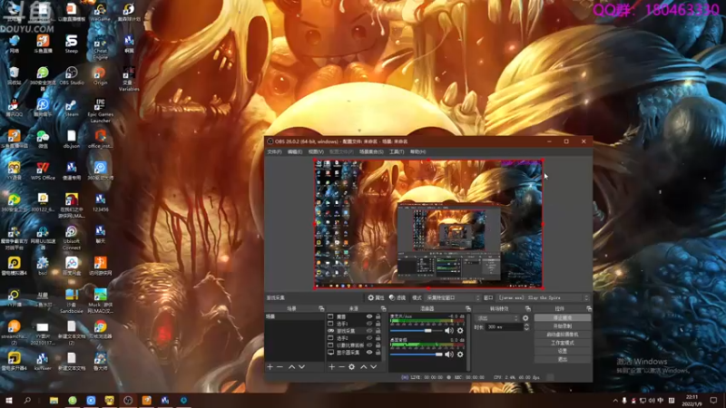Screen dimensions: 726x408
Task: Open WPS Office desktop shortcut
Action: tap(43, 170)
